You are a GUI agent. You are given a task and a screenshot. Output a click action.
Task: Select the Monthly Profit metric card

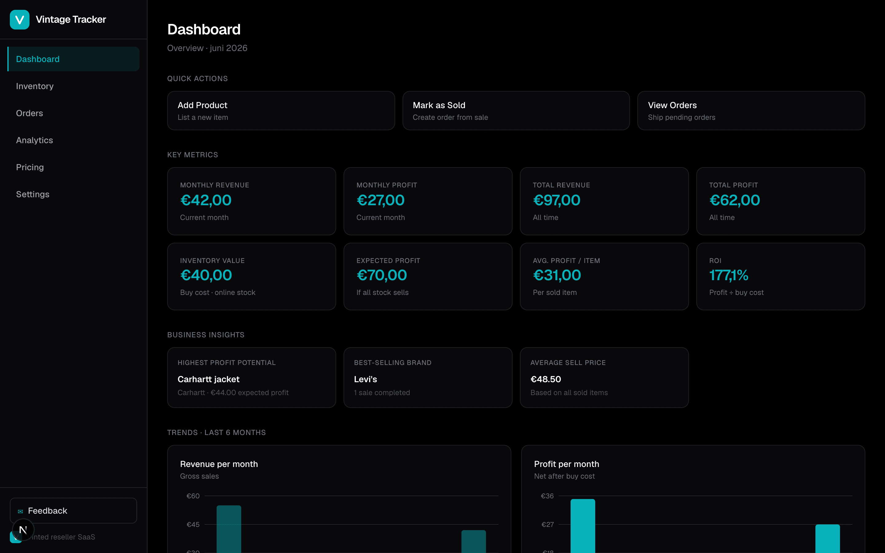(x=428, y=201)
